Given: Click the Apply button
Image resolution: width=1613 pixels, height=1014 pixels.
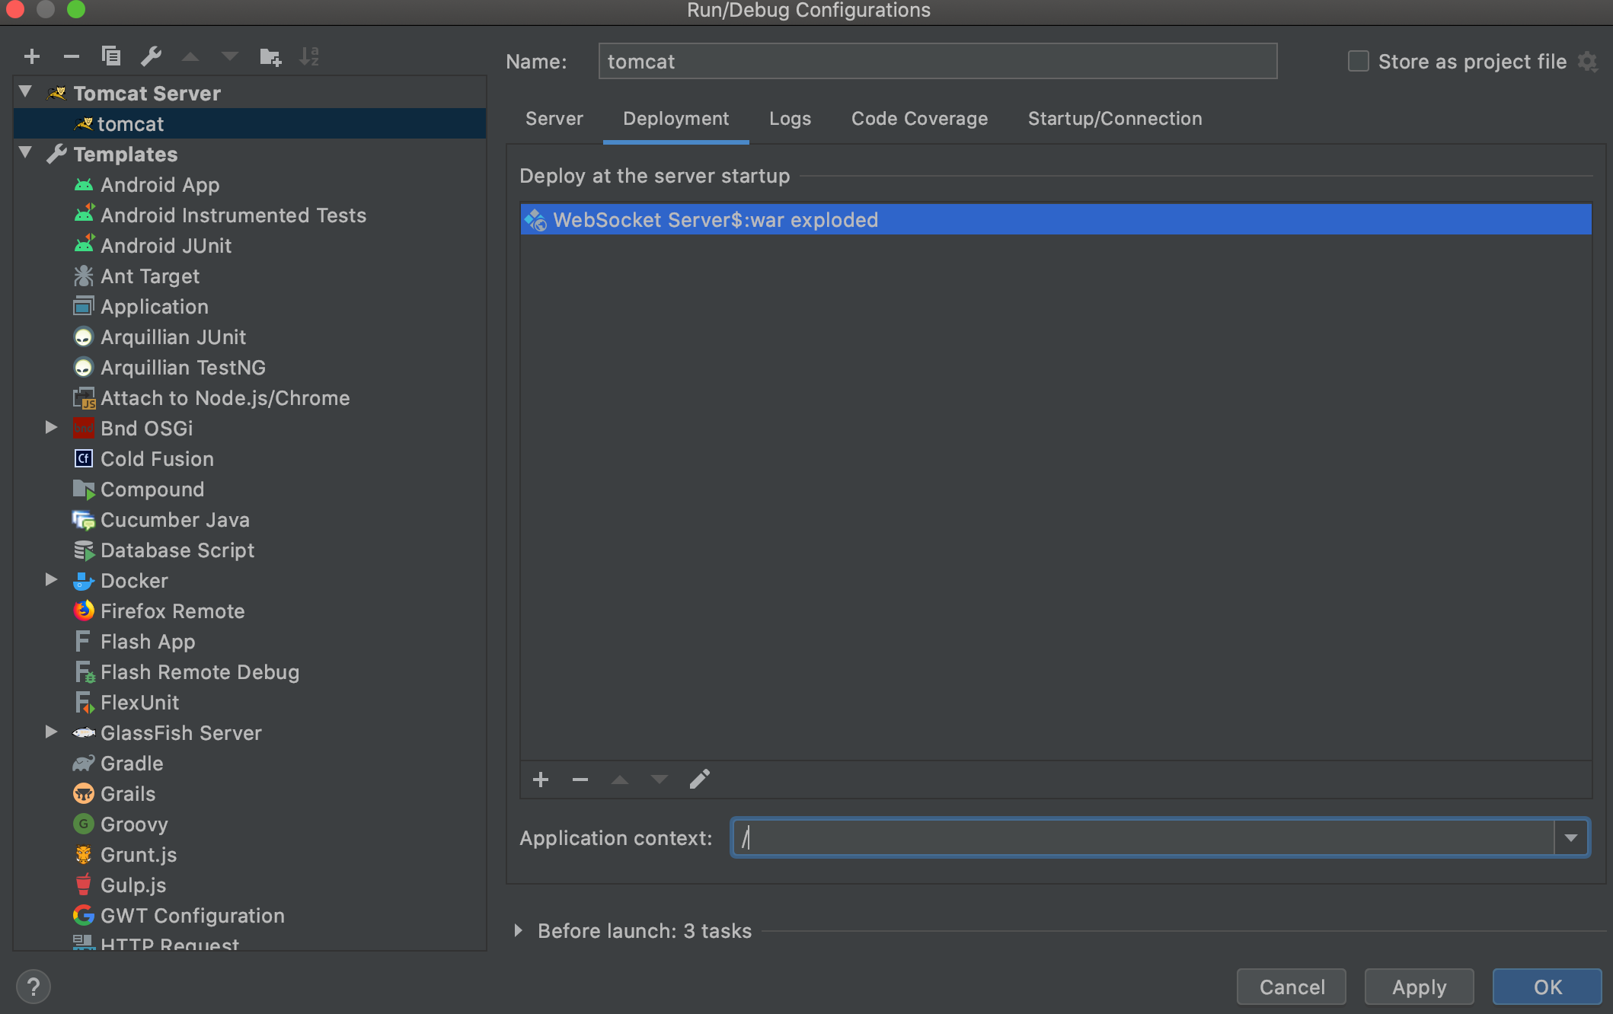Looking at the screenshot, I should (1418, 987).
